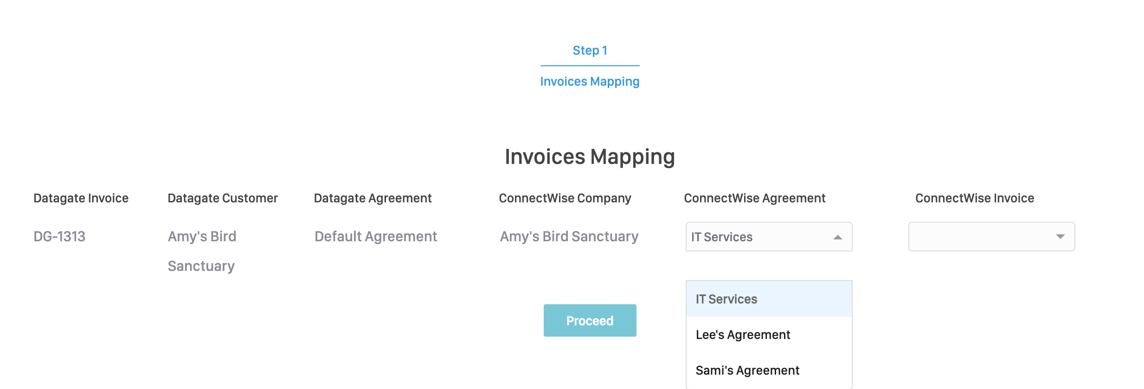Select the DG-1313 invoice number
This screenshot has width=1144, height=389.
[x=59, y=237]
